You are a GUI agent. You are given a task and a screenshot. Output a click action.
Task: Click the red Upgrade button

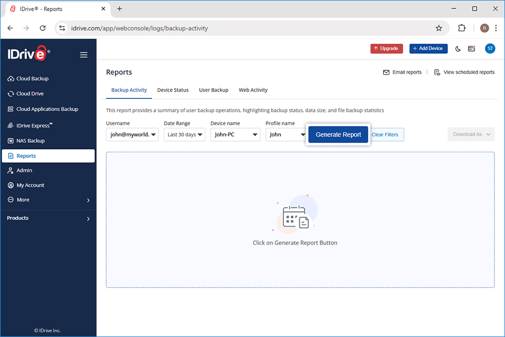tap(387, 48)
